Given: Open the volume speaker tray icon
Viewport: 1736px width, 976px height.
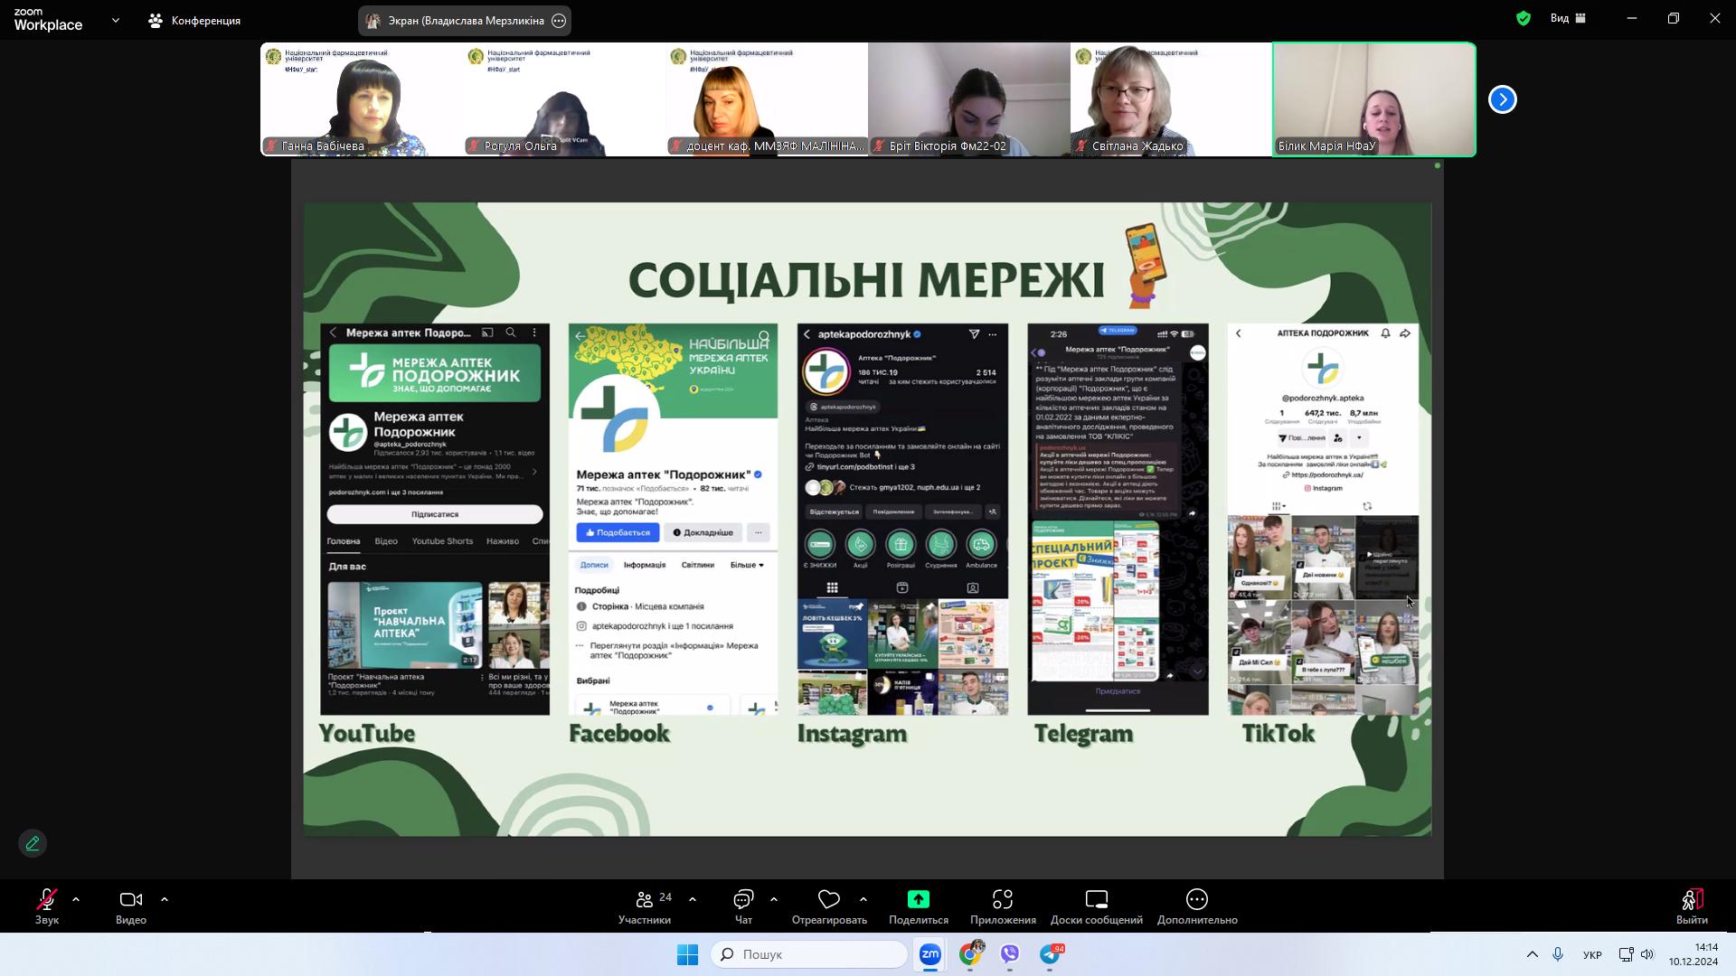Looking at the screenshot, I should tap(1647, 954).
